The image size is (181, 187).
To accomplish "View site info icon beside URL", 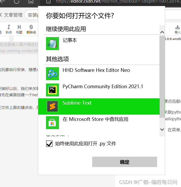I will pyautogui.click(x=48, y=2).
